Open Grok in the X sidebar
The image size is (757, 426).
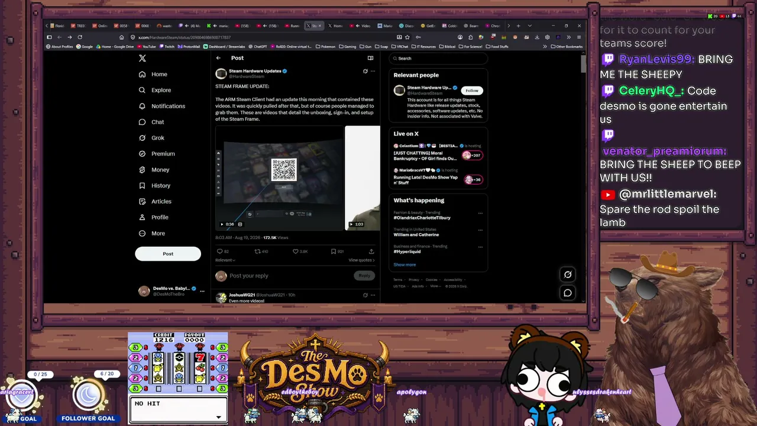[151, 138]
